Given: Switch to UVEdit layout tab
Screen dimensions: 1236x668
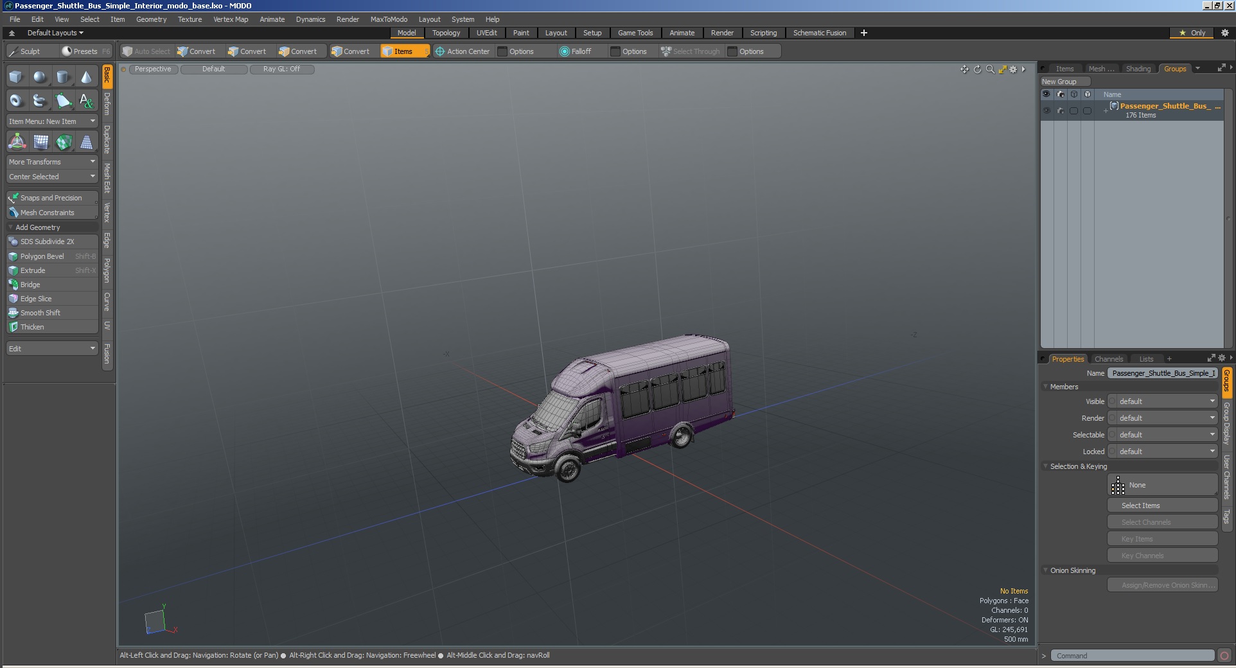Looking at the screenshot, I should (x=486, y=33).
